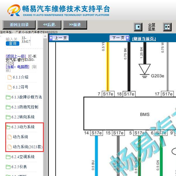Image resolution: width=176 pixels, height=176 pixels.
Task: Click the 0.75 BK wire label
Action: [x=125, y=54]
